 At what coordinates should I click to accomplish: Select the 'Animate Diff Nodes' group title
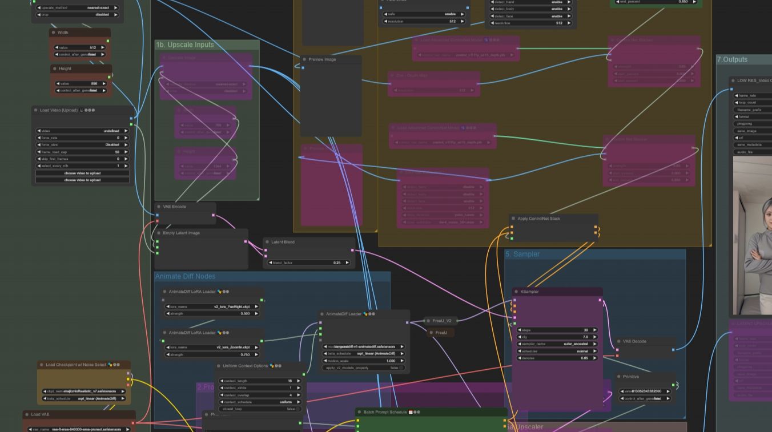(x=185, y=276)
